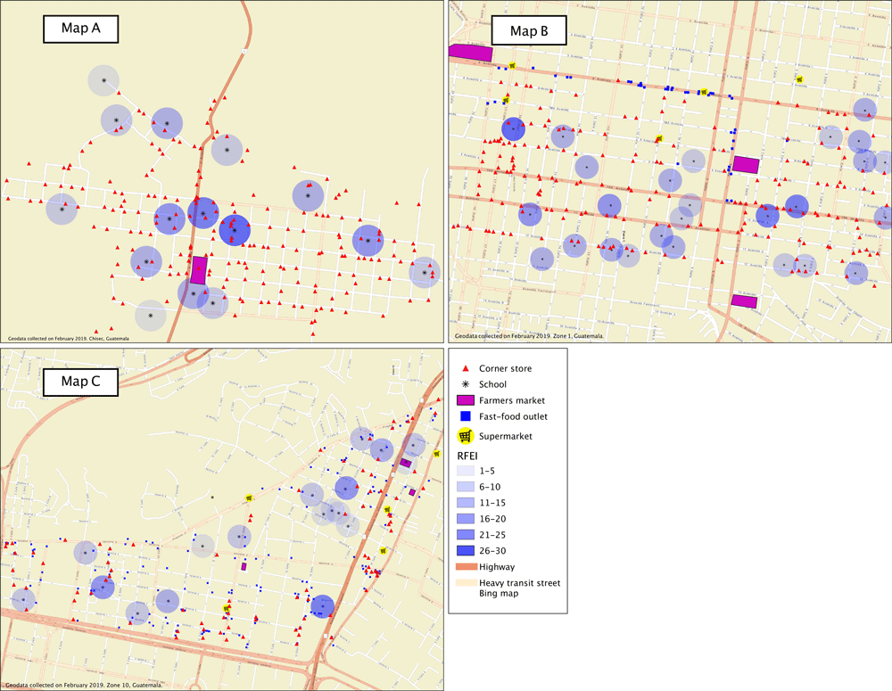Select the RFEI 11-15 color swatch

click(x=464, y=502)
